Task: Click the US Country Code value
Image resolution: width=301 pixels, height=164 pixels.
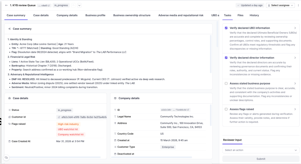Action: 162,134
